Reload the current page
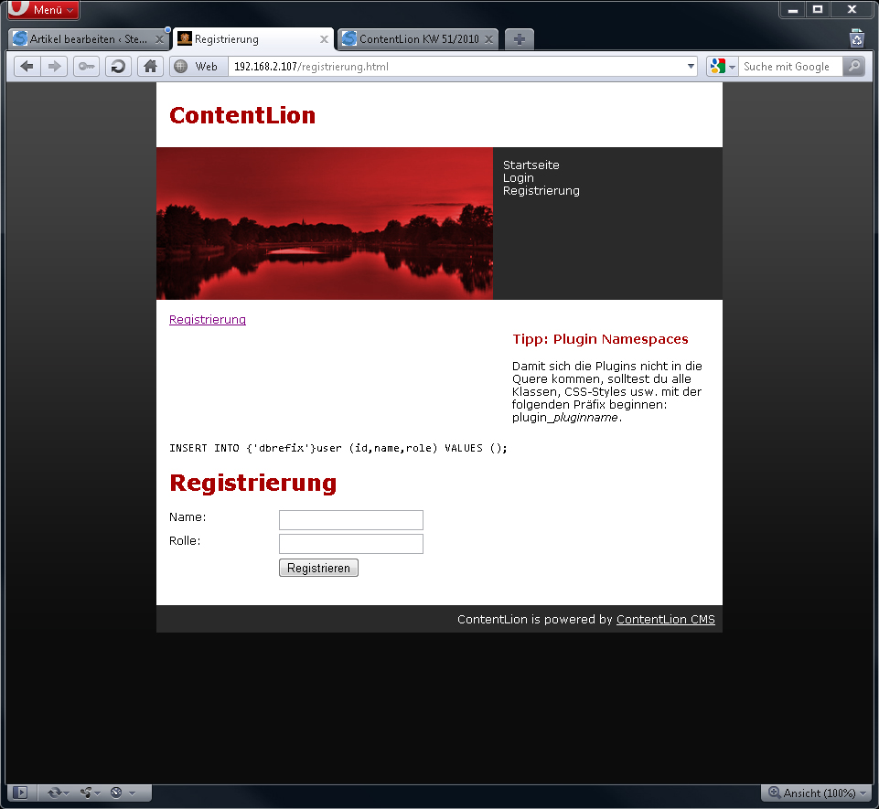Image resolution: width=879 pixels, height=809 pixels. [118, 67]
